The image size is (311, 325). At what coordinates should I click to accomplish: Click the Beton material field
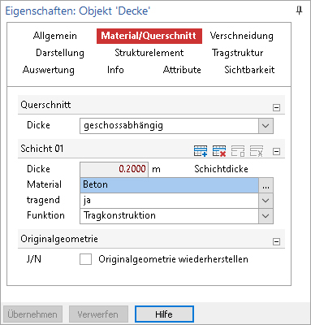(170, 185)
